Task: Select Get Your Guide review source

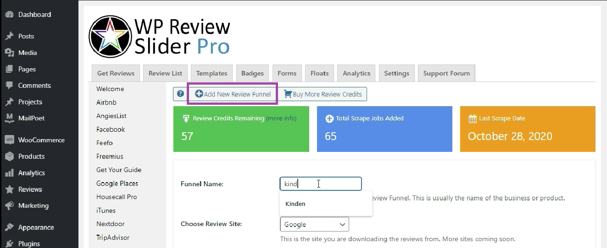Action: pyautogui.click(x=119, y=170)
